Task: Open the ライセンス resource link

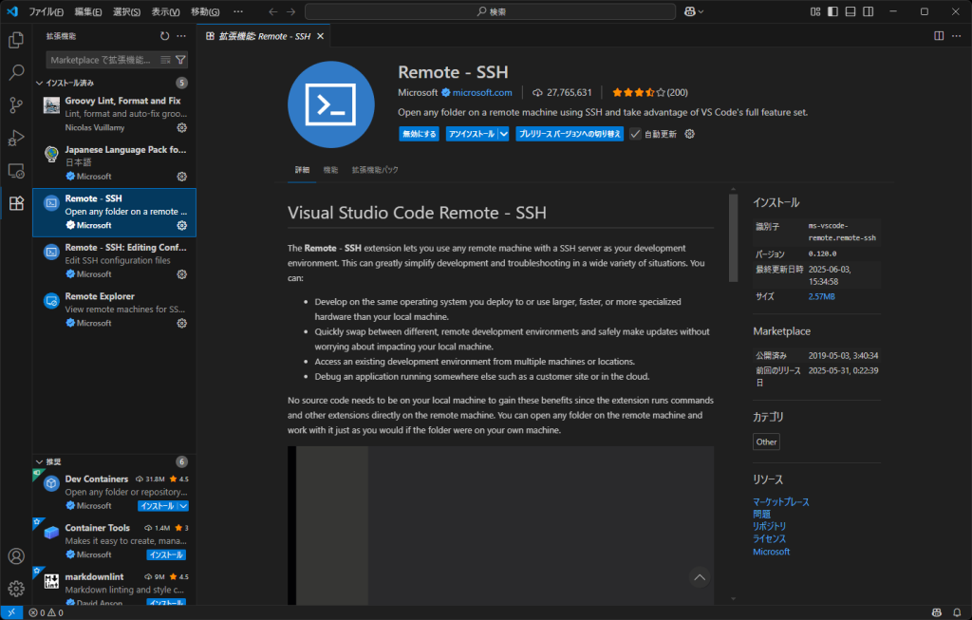Action: [x=769, y=538]
